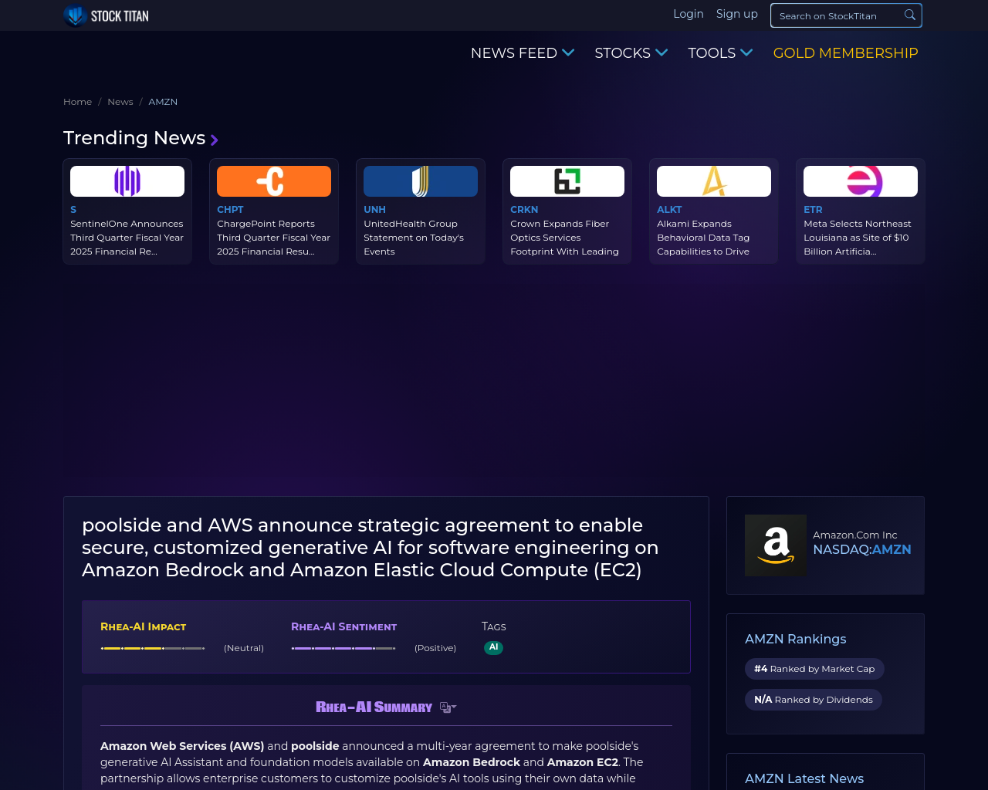Open the ALKT ticker link
Image resolution: width=988 pixels, height=790 pixels.
pos(669,210)
